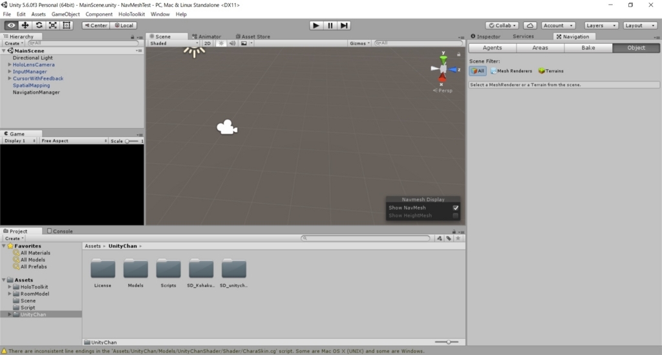Click the scene gizmo blue Z axis
This screenshot has width=662, height=355.
coord(454,70)
